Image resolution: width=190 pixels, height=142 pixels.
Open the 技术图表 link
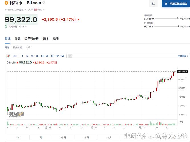(x=183, y=56)
